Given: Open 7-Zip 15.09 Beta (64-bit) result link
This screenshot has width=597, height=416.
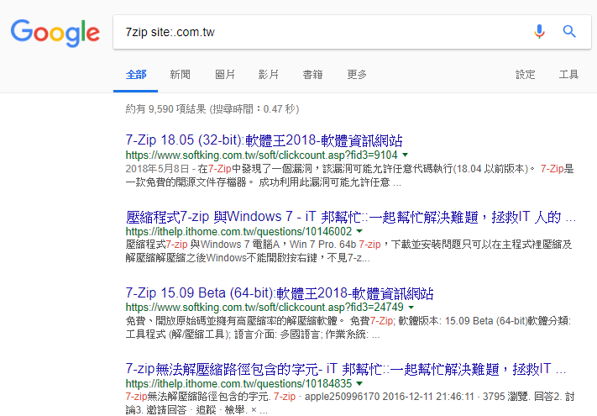Looking at the screenshot, I should (x=280, y=293).
